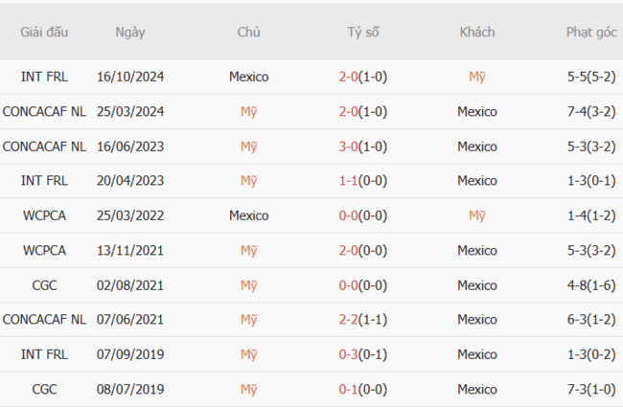Open the 2-0 score for 16/10/2024 match

pos(362,77)
